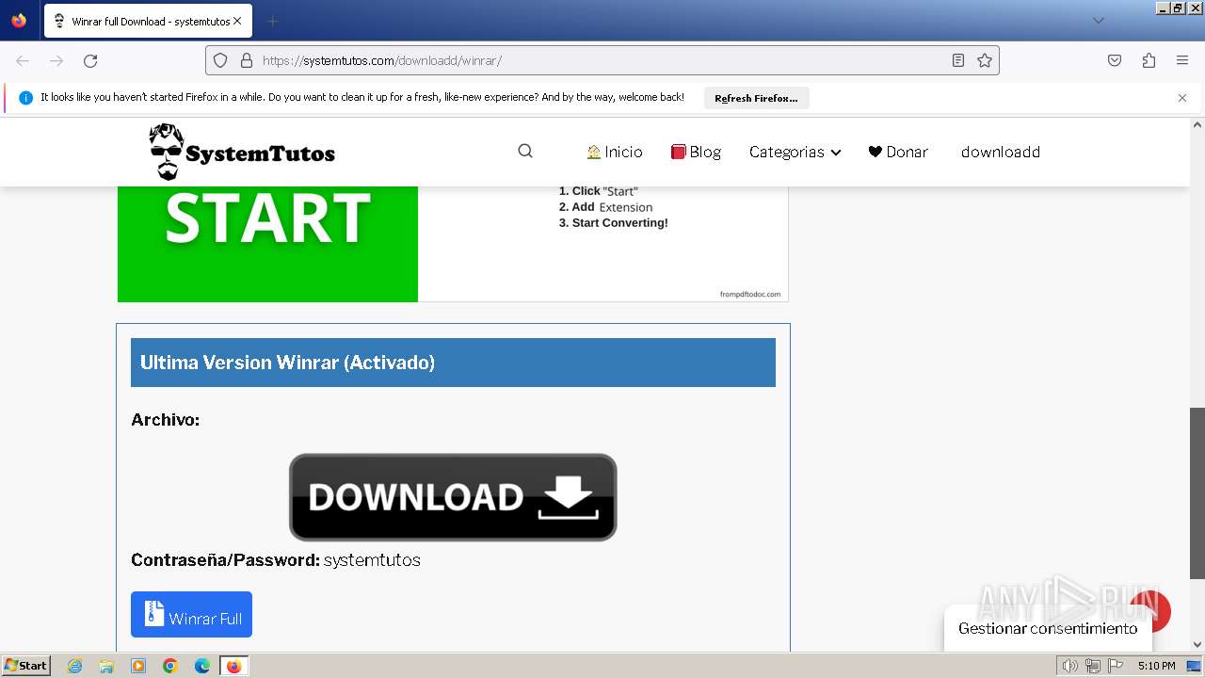Viewport: 1205px width, 678px height.
Task: Go to Inicio menu item
Action: [x=614, y=152]
